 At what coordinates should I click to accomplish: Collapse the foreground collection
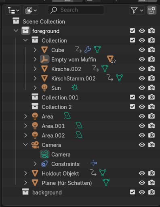[16, 31]
